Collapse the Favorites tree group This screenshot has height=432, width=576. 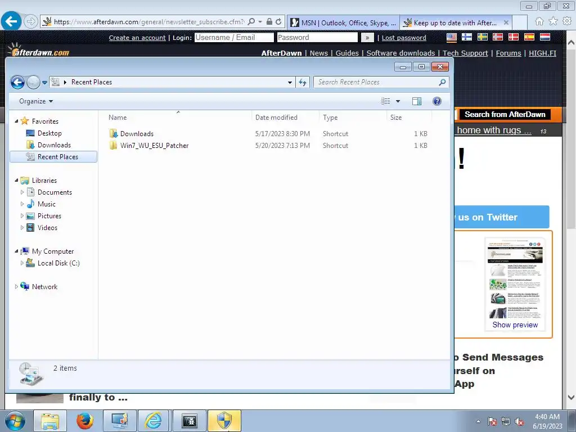(x=16, y=121)
